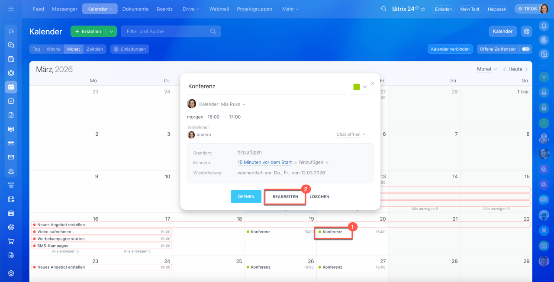Switch to the Woche view tab
554x282 pixels.
point(54,49)
